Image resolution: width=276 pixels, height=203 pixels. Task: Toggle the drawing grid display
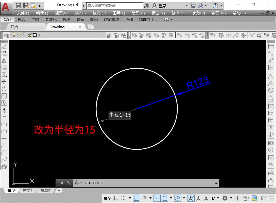116,198
